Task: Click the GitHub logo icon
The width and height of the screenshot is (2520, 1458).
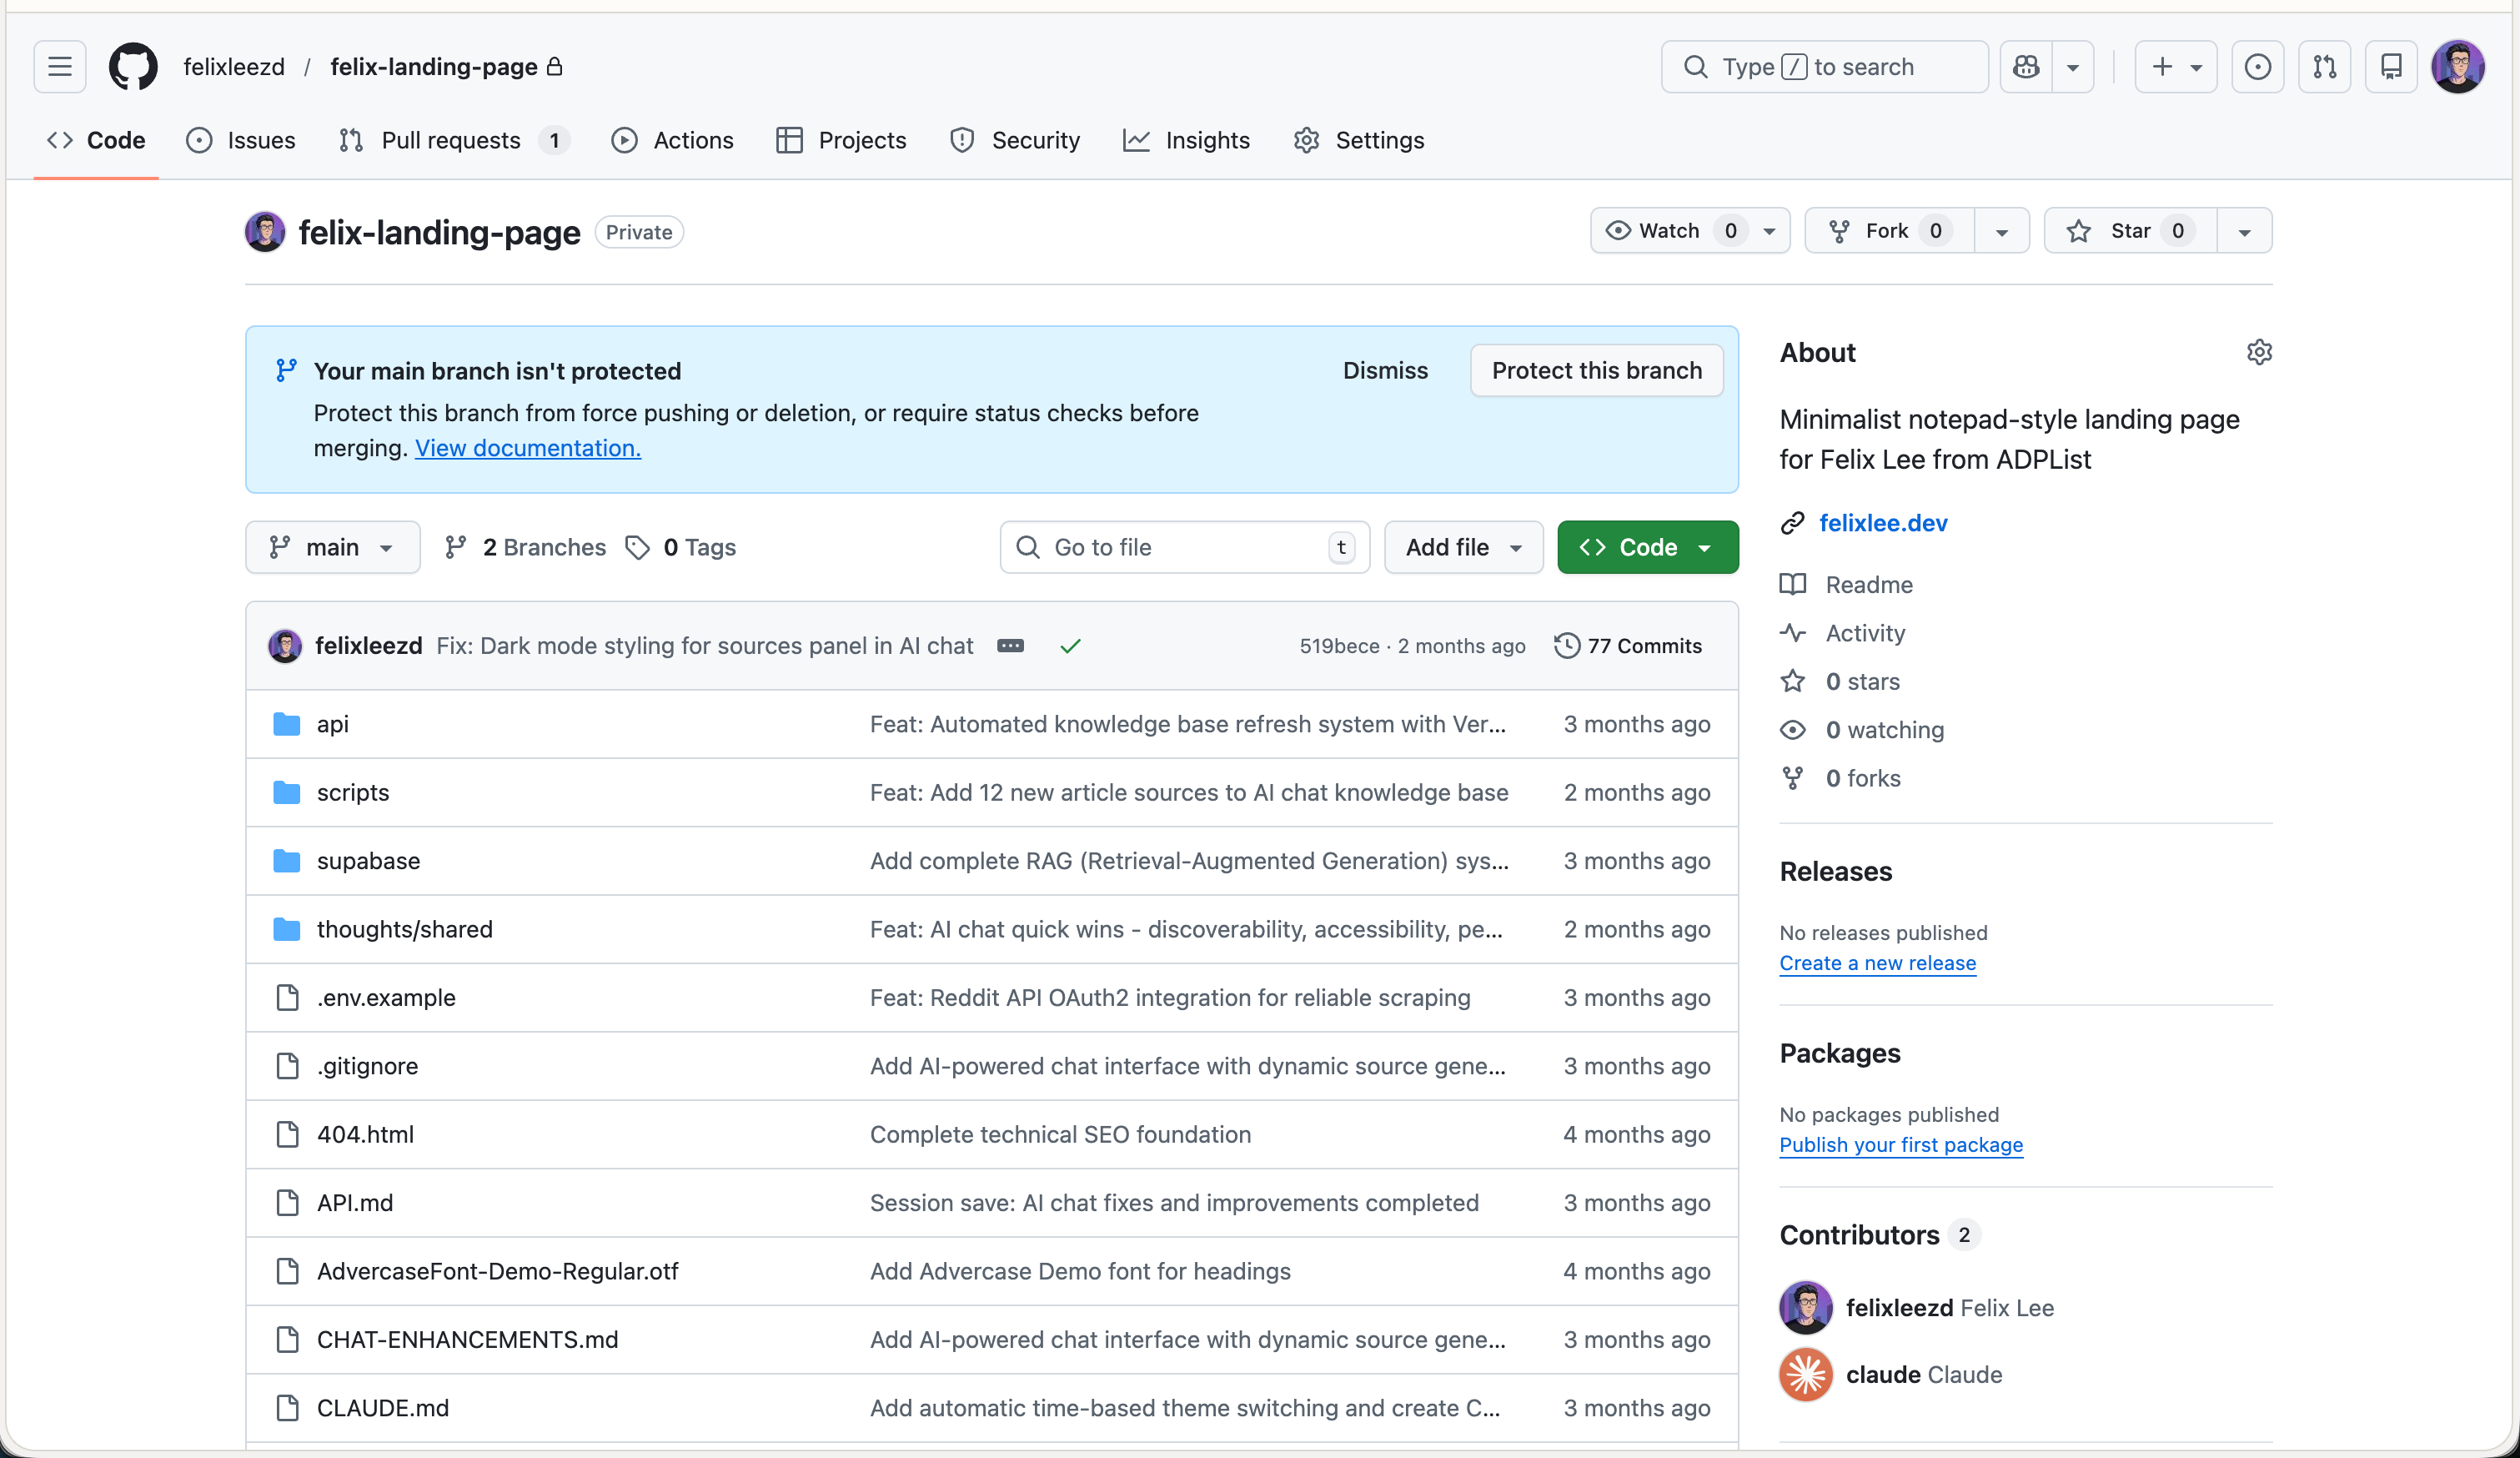Action: coord(133,67)
